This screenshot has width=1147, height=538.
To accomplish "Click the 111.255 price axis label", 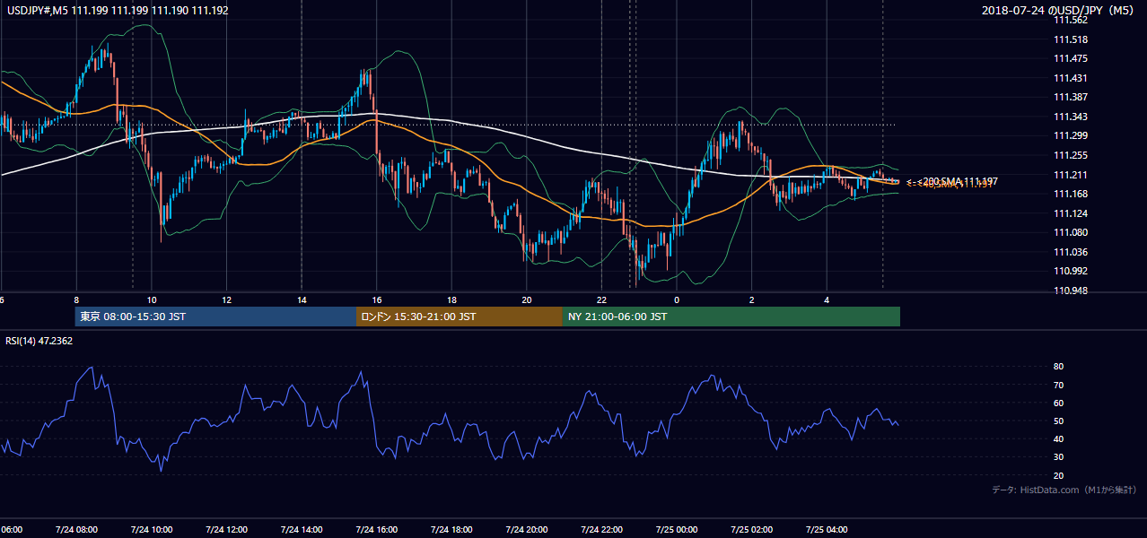I will tap(1071, 156).
